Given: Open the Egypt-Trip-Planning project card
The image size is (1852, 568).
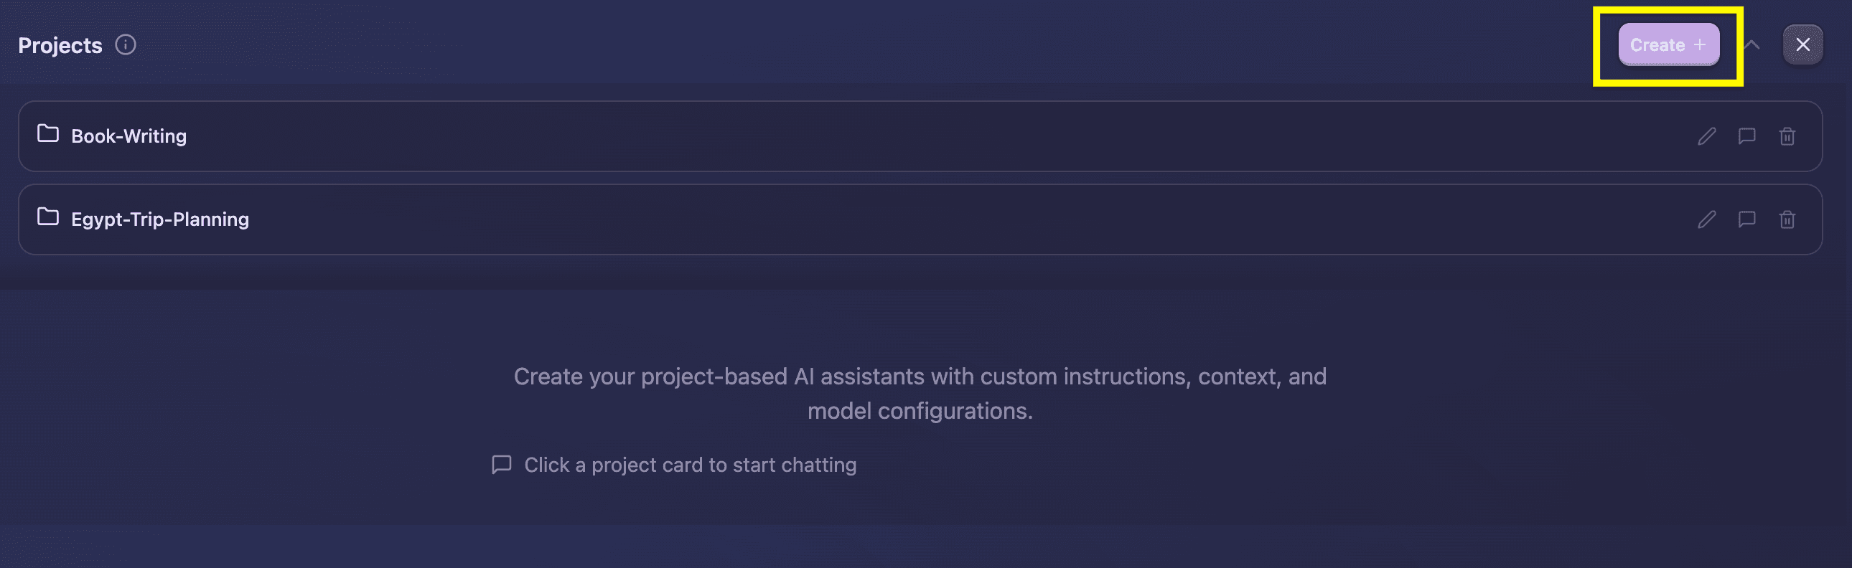Looking at the screenshot, I should coord(920,219).
